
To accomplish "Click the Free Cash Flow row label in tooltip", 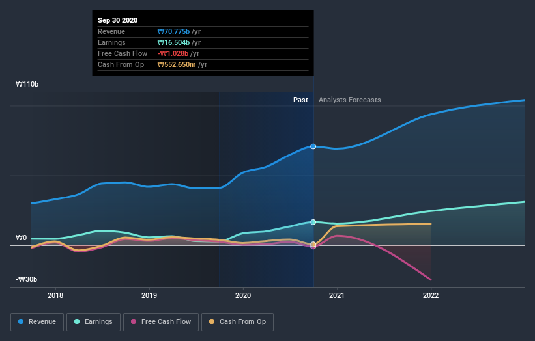I will tap(123, 53).
